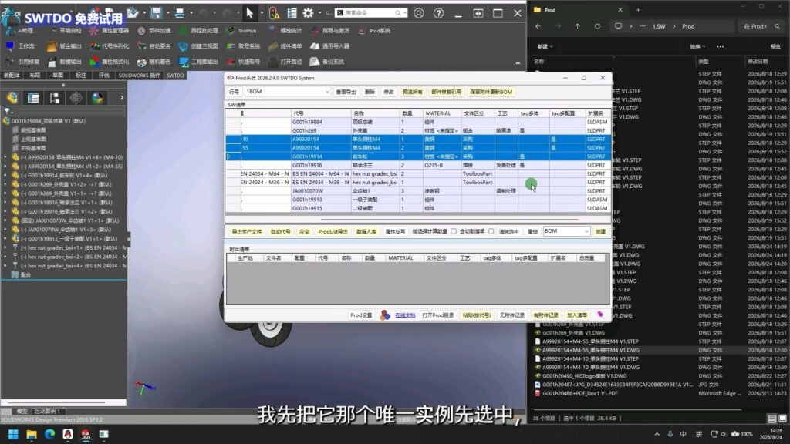Click the 查看导出 button
Viewport: 790px width, 444px height.
point(346,92)
